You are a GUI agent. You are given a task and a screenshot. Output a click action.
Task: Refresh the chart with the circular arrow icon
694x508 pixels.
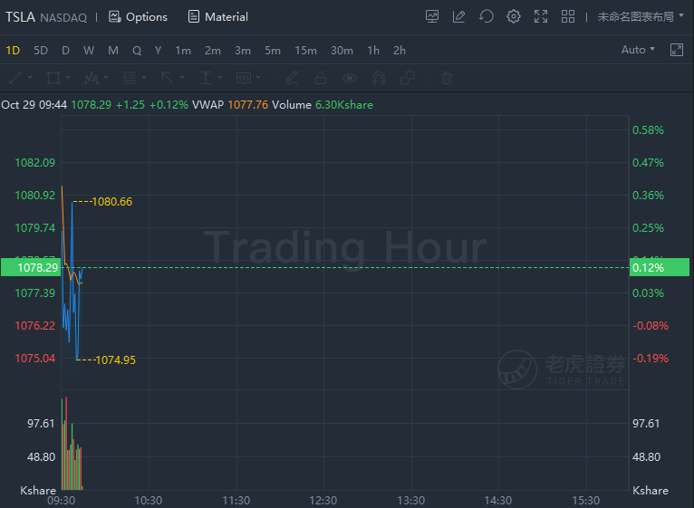click(x=486, y=17)
